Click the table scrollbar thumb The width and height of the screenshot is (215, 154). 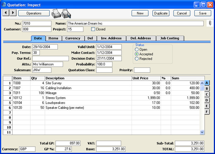[x=202, y=88]
